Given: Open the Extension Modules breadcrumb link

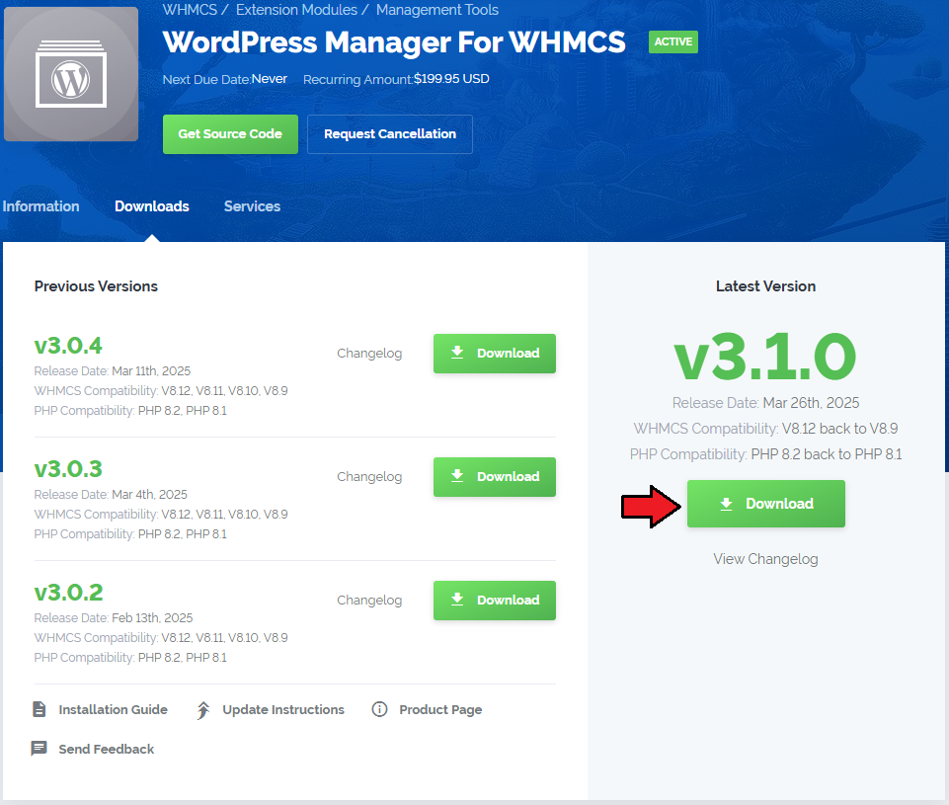Looking at the screenshot, I should pos(296,10).
